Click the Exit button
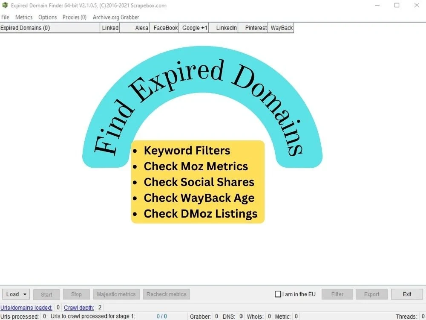 pyautogui.click(x=407, y=294)
